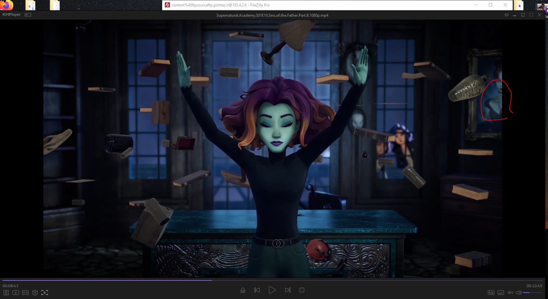
Task: Enter fullscreen from KMPlayer title bar
Action: [531, 15]
